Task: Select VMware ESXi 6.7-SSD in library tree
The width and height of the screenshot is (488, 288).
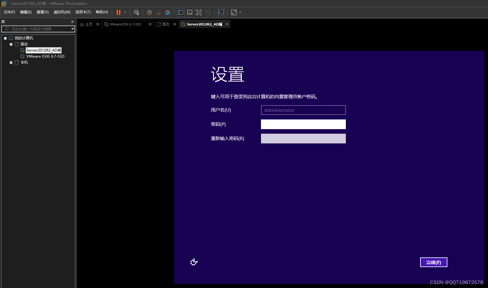Action: click(x=45, y=56)
